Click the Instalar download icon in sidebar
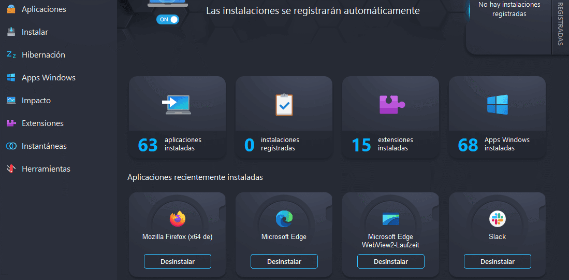This screenshot has width=569, height=280. pyautogui.click(x=11, y=32)
